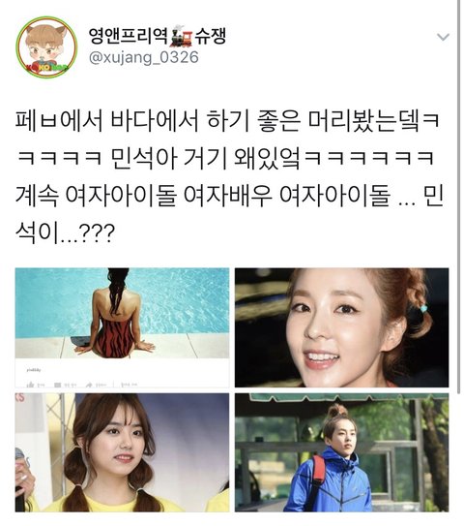
Task: Click the display name 영앤프리역 슈쟁
Action: (x=158, y=36)
